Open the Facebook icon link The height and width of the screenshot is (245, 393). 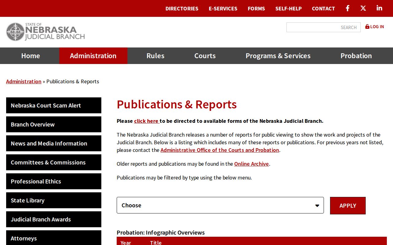[x=348, y=8]
